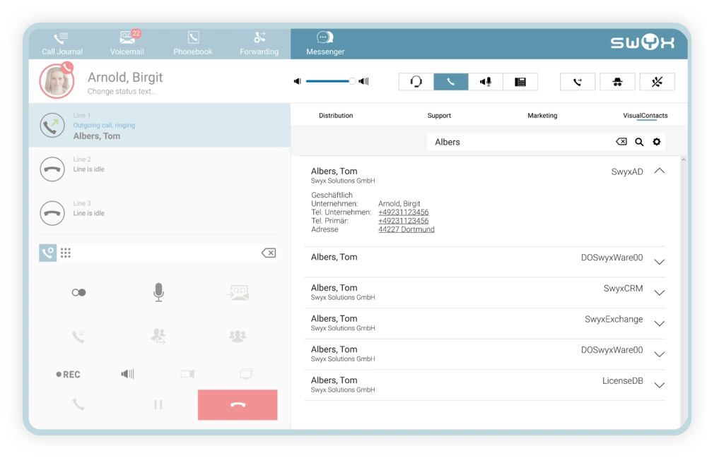Screen dimensions: 707x458
Task: Click the microphone mute icon
Action: click(x=158, y=292)
